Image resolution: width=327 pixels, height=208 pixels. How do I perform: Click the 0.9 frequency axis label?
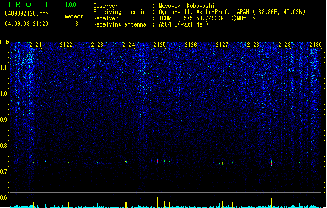click(4, 120)
